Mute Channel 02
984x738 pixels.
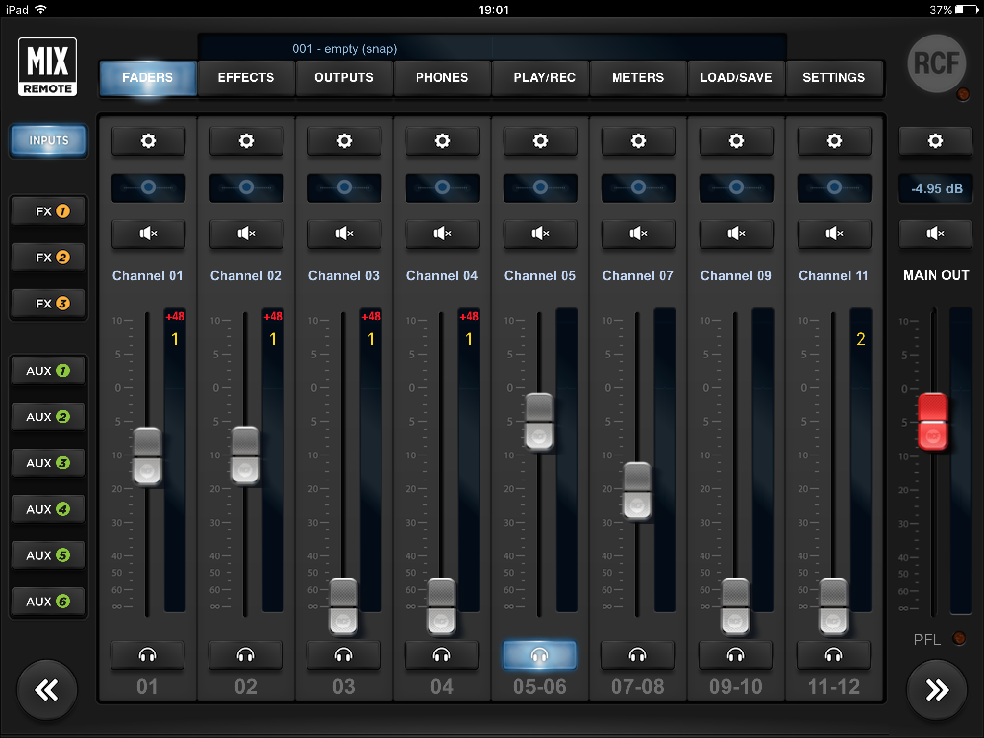click(246, 234)
